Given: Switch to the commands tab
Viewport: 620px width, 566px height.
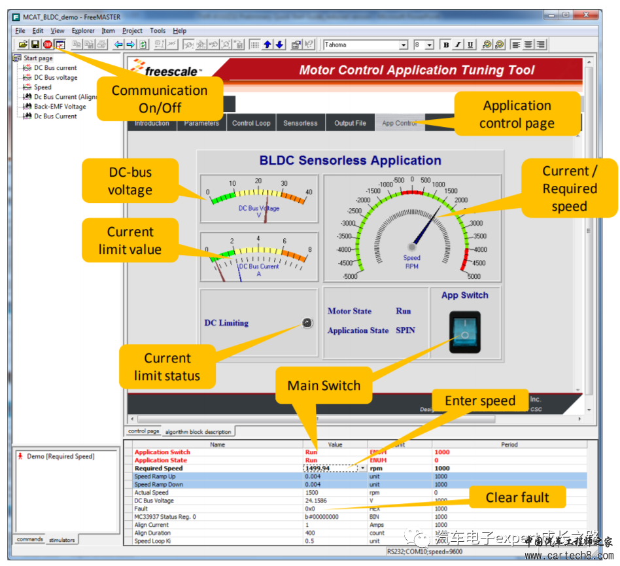Looking at the screenshot, I should click(x=29, y=539).
